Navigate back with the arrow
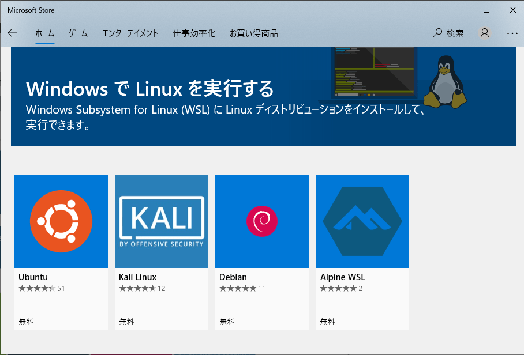This screenshot has width=524, height=355. tap(12, 33)
